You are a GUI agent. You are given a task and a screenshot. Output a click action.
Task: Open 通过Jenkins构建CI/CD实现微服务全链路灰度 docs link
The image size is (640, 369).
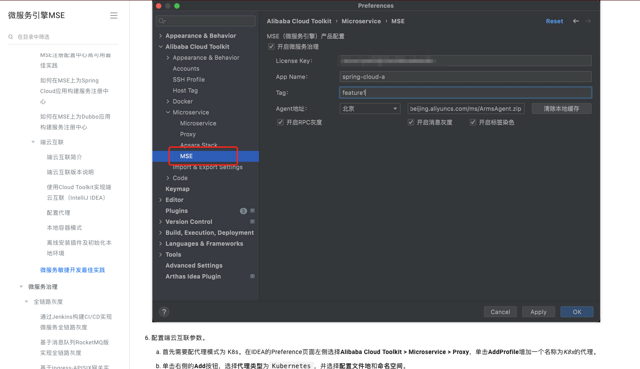pos(76,322)
